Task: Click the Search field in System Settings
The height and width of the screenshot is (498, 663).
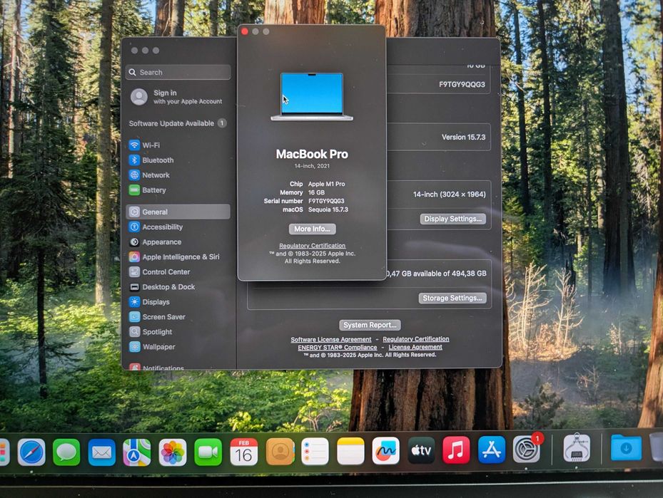Action: 178,72
